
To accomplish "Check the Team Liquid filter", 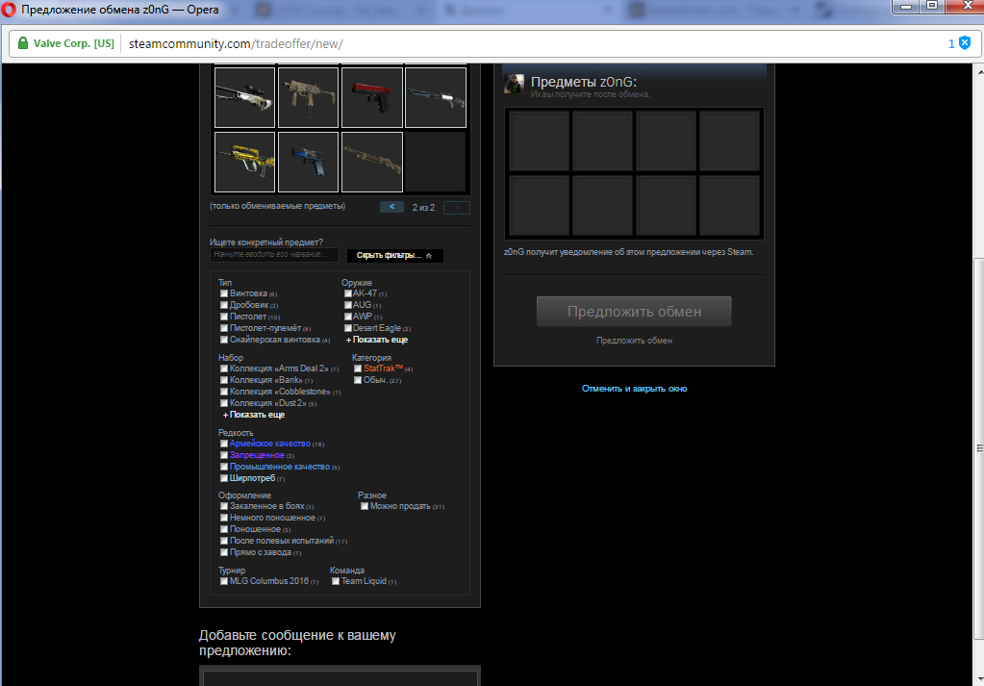I will (x=335, y=581).
